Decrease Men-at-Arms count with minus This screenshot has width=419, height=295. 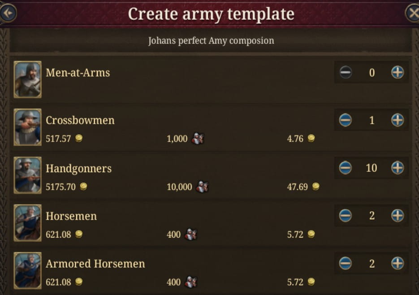click(x=346, y=72)
